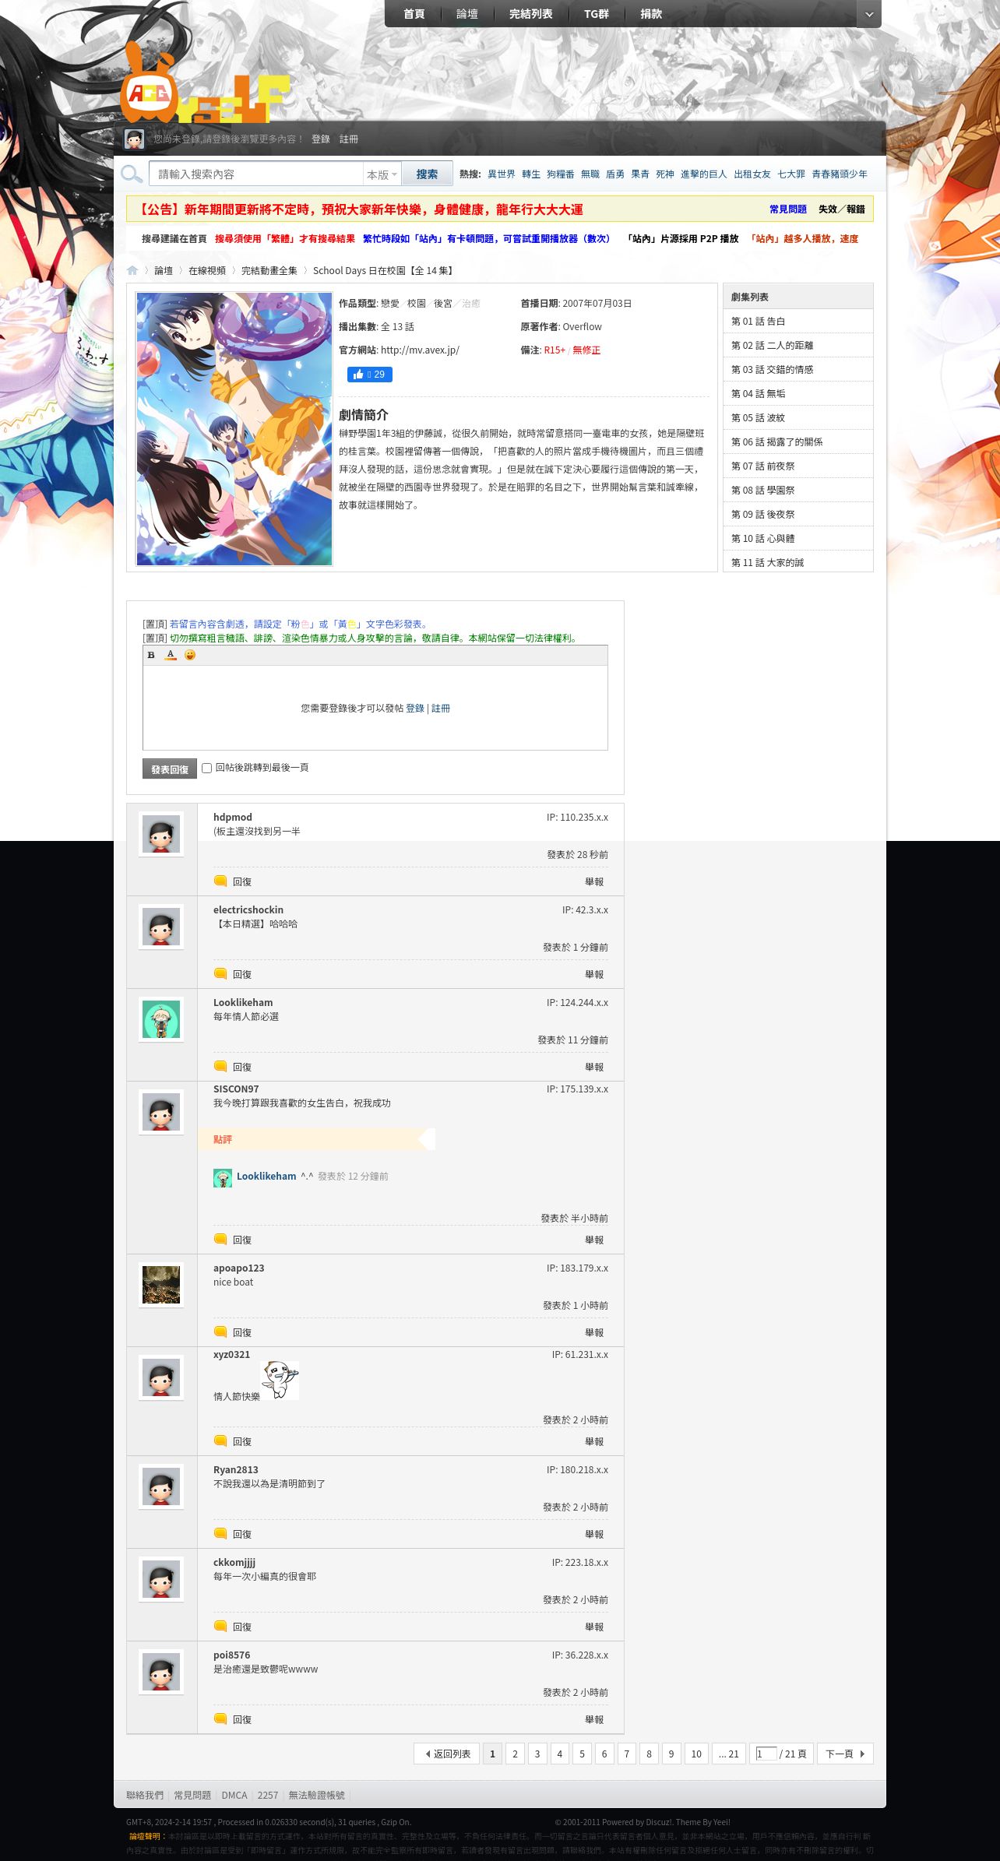The width and height of the screenshot is (1000, 1861).
Task: Click the page number input box
Action: pos(766,1754)
